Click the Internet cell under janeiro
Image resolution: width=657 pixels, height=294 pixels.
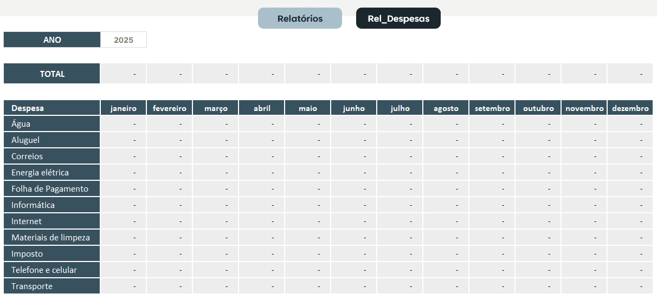click(123, 221)
